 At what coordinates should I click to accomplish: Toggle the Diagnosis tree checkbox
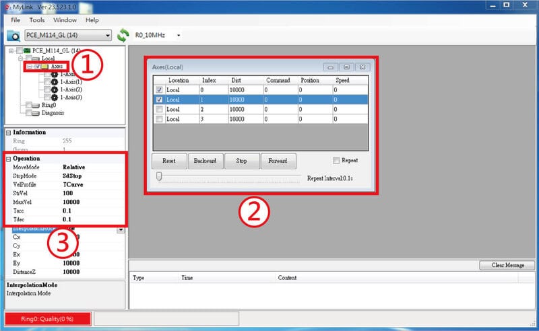click(x=28, y=113)
